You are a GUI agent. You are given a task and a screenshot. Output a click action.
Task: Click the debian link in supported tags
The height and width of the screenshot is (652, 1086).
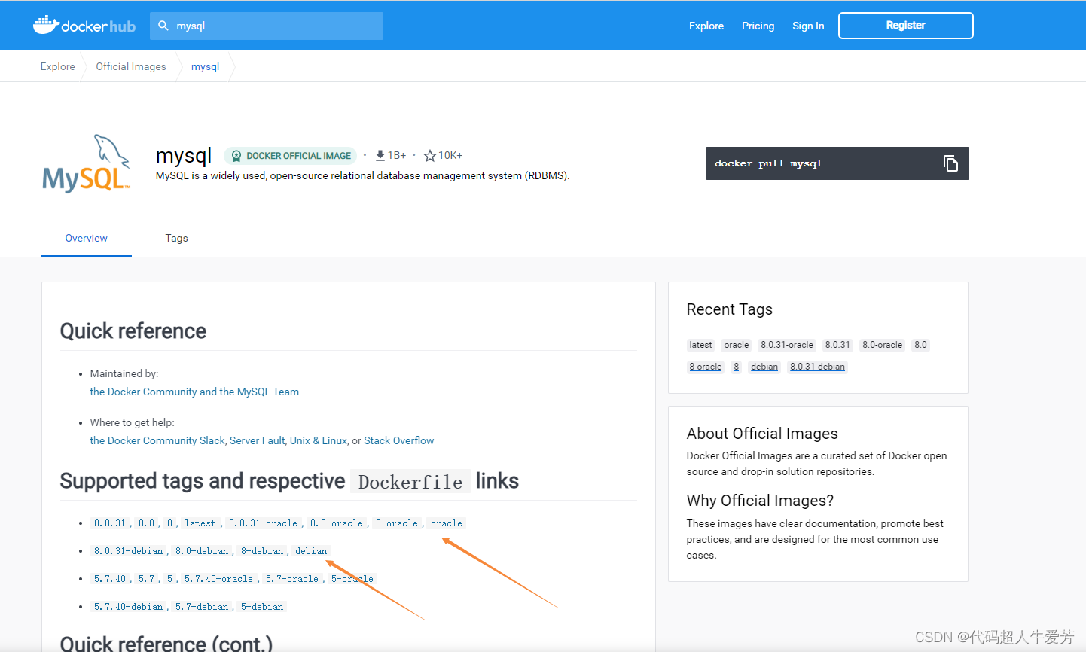click(311, 551)
